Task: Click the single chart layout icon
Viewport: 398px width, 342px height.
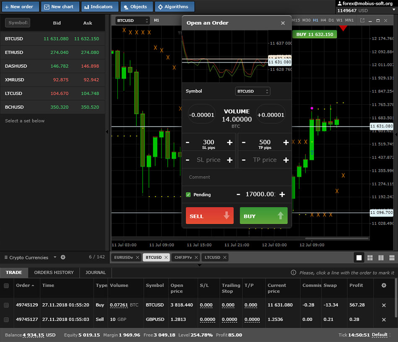Action: click(359, 258)
